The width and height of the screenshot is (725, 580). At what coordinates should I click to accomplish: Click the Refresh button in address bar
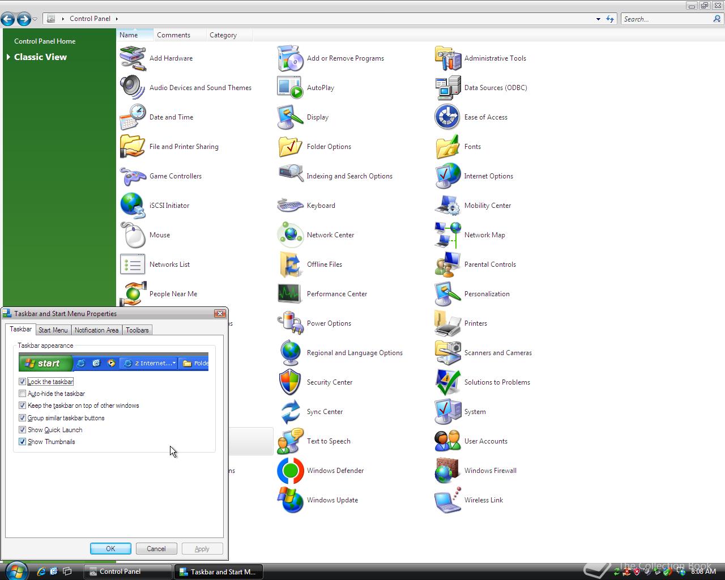pyautogui.click(x=610, y=19)
